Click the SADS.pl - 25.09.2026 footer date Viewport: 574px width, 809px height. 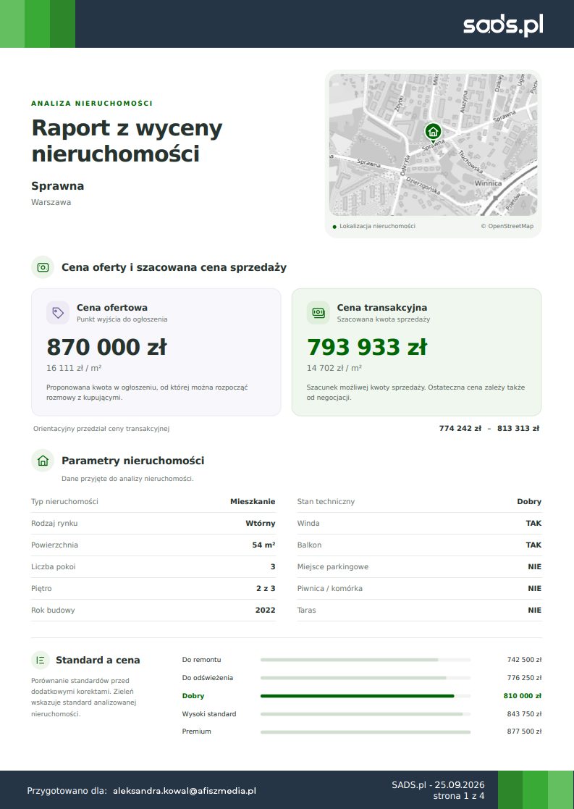tap(438, 785)
